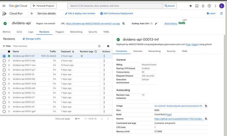The width and height of the screenshot is (227, 136).
Task: Click the pencil icon to edit scaling
Action: [156, 23]
